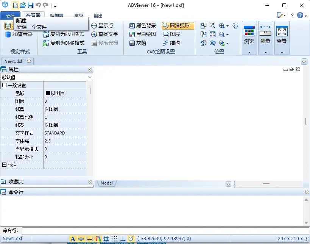This screenshot has height=244, width=310.
Task: Click the zoom in magnifier icon
Action: (x=222, y=25)
